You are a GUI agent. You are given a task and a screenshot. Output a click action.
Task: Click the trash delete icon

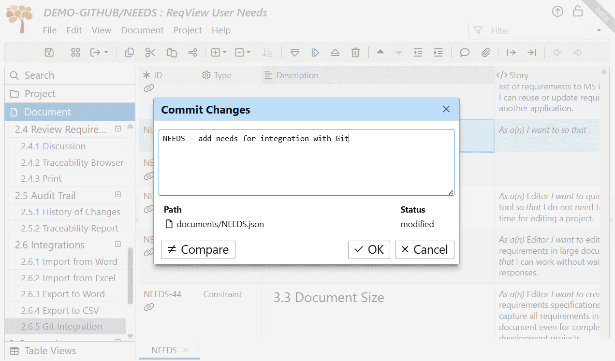point(355,52)
